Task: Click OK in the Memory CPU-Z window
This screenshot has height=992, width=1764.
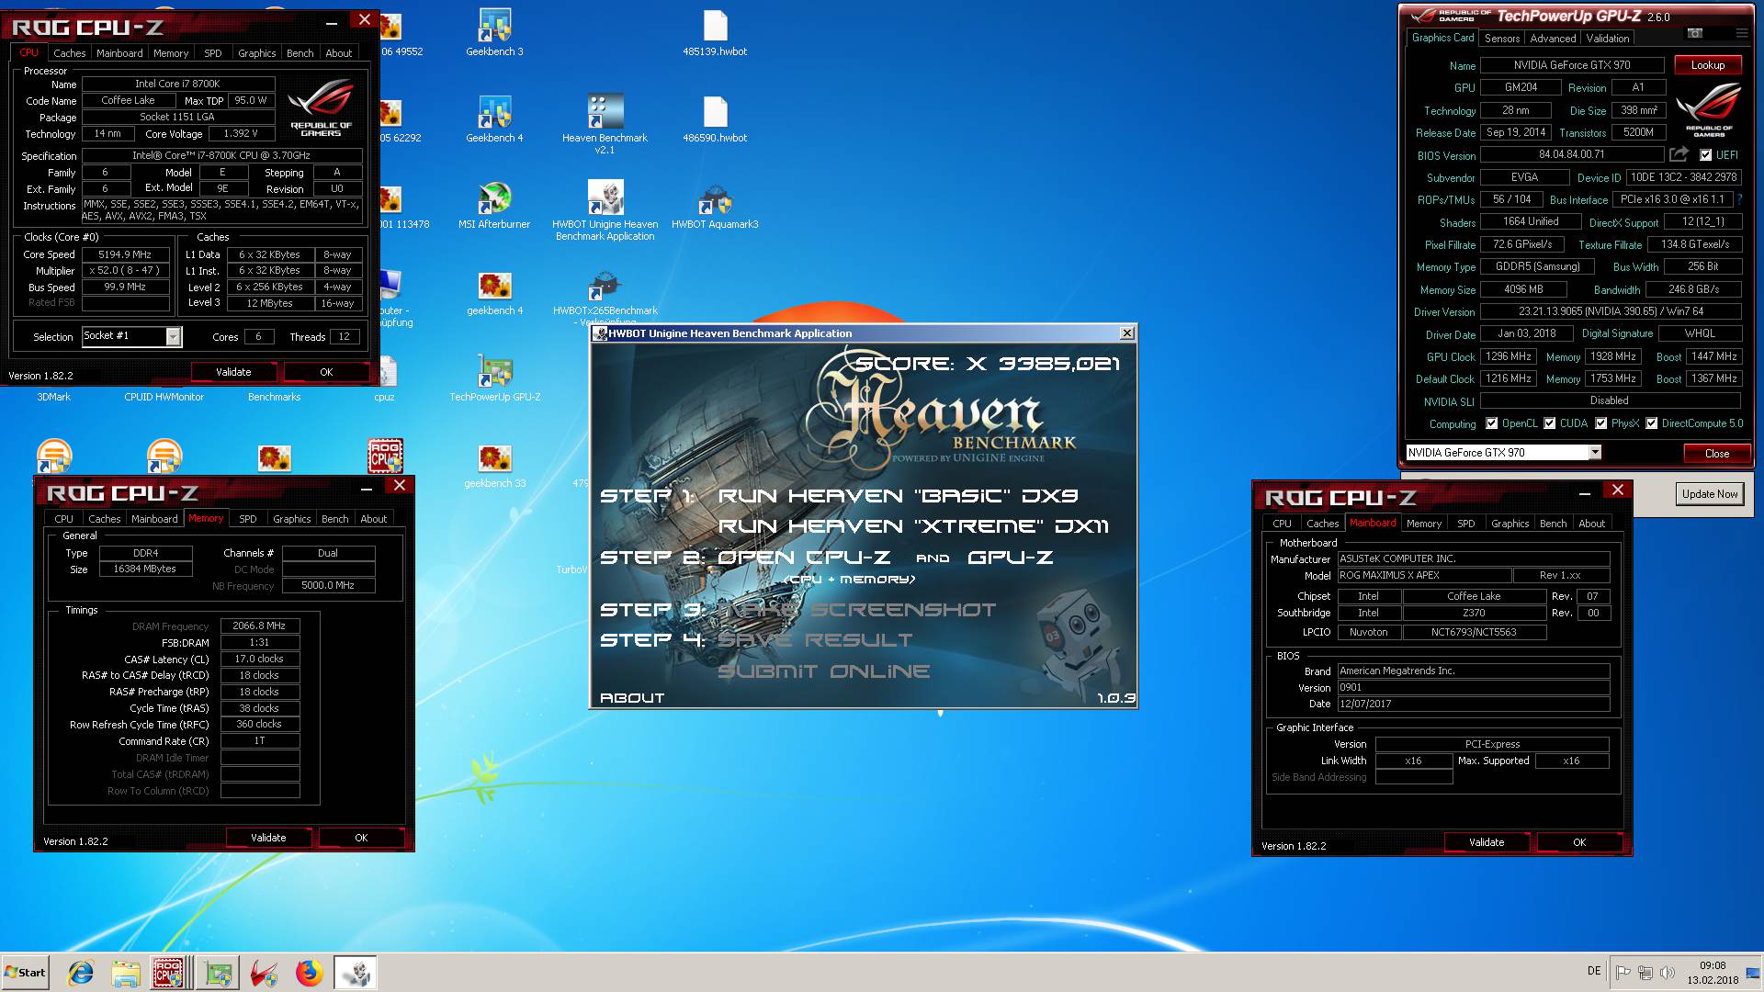Action: (x=361, y=838)
